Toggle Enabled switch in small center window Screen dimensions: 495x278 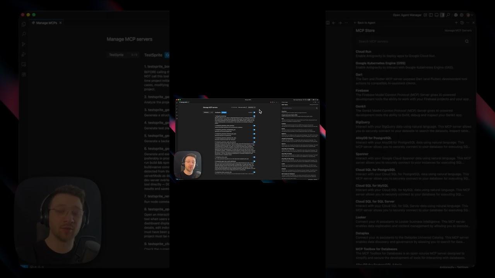click(254, 112)
